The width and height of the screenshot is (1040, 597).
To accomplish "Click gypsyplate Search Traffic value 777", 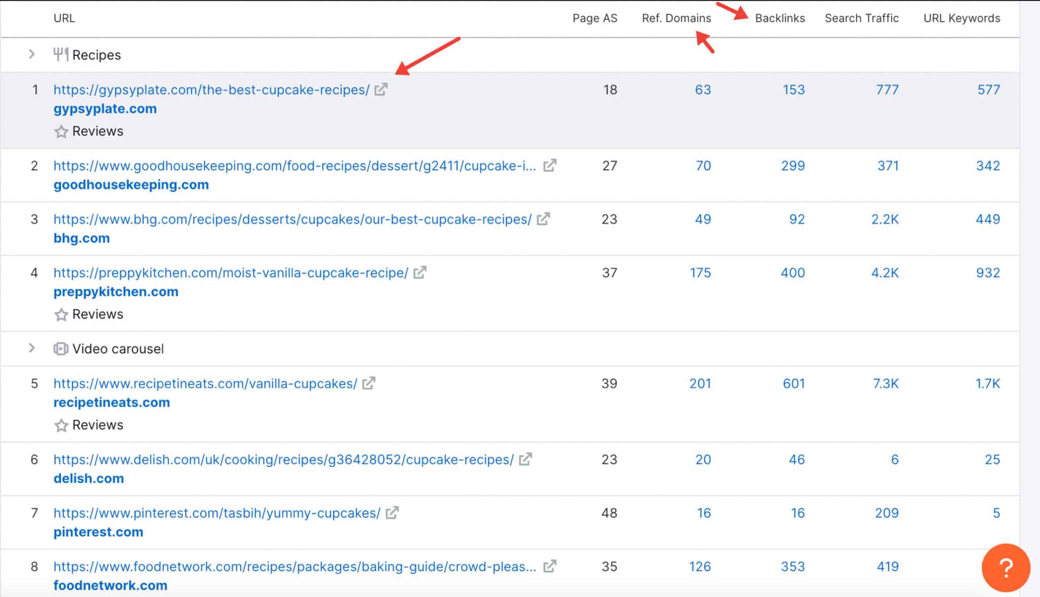I will [x=887, y=90].
